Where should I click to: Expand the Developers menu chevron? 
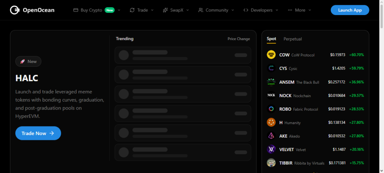click(277, 10)
